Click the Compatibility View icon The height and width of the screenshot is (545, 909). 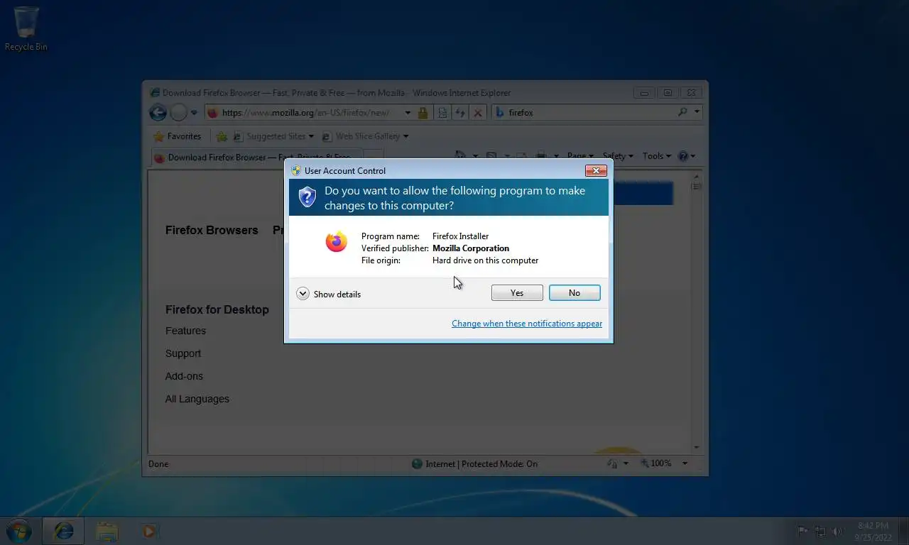(442, 113)
